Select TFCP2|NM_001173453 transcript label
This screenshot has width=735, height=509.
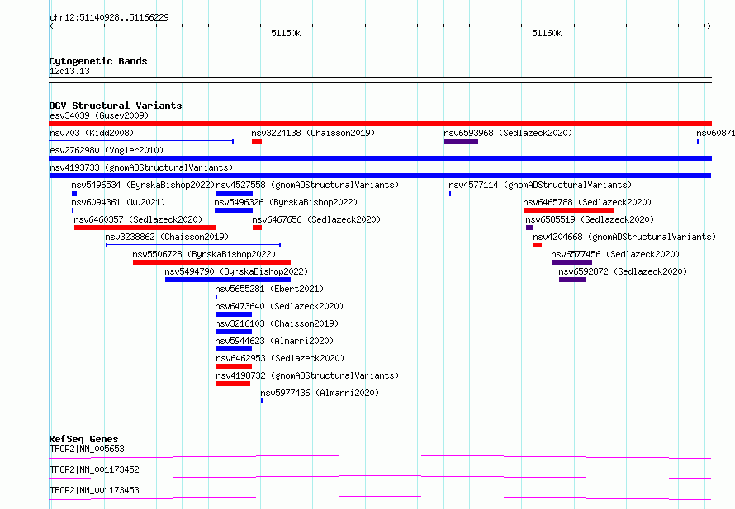(x=95, y=490)
